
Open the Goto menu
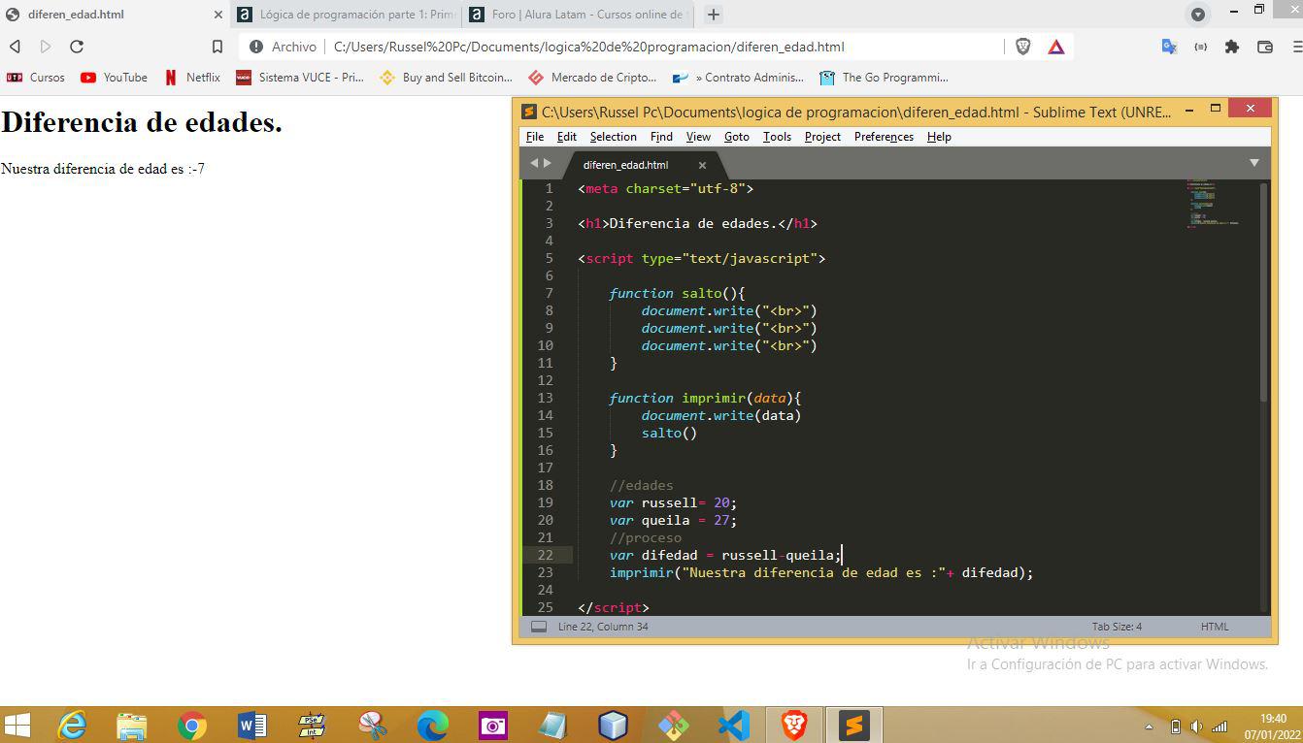click(737, 137)
